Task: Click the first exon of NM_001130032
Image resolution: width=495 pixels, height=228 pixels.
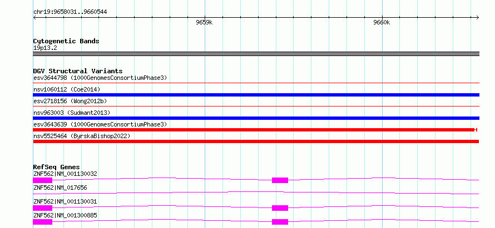Action: point(43,180)
